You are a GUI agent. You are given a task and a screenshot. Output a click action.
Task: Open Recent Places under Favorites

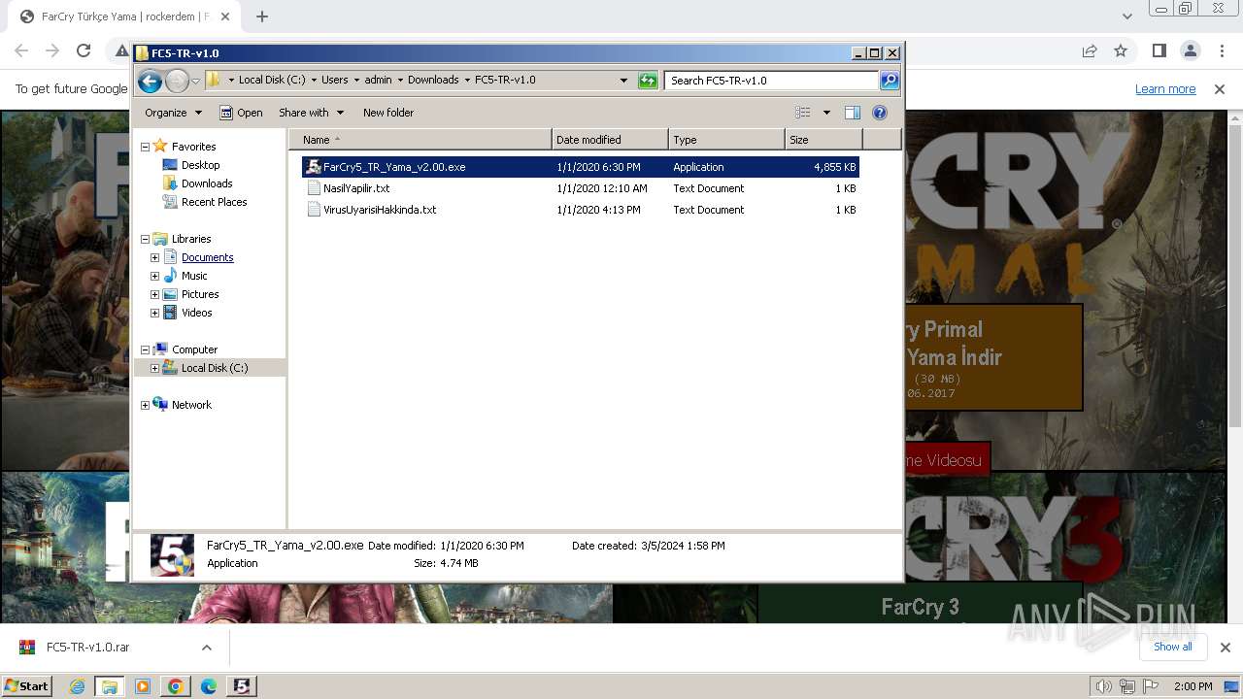[214, 202]
